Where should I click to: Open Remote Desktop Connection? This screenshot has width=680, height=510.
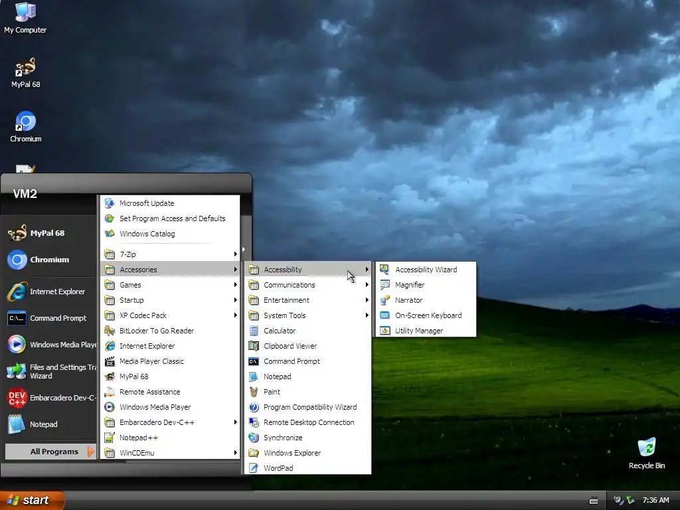[x=307, y=422]
